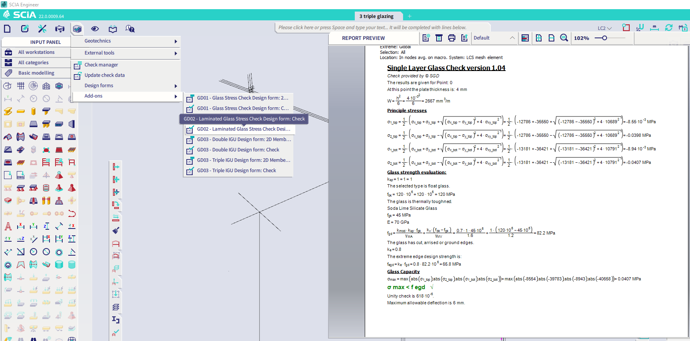690x341 pixels.
Task: Click the paintbrush icon in vertical toolbar
Action: (116, 231)
